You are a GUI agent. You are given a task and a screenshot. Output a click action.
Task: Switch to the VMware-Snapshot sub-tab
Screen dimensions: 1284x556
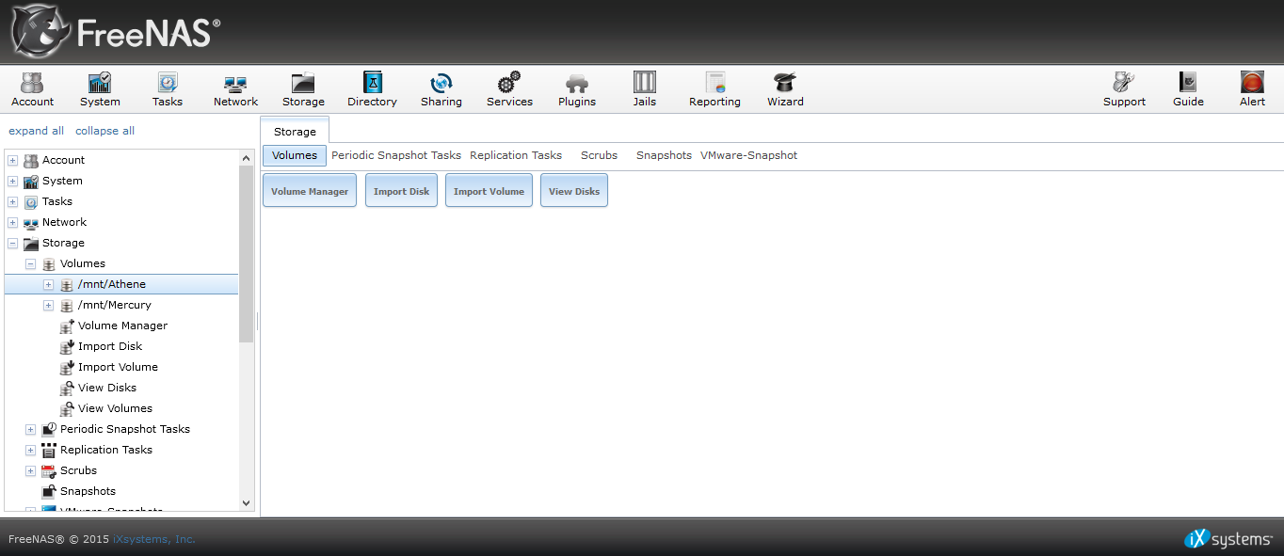748,155
